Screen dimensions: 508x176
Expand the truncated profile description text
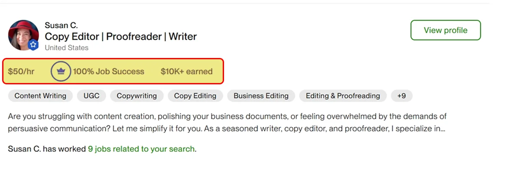tap(442, 129)
